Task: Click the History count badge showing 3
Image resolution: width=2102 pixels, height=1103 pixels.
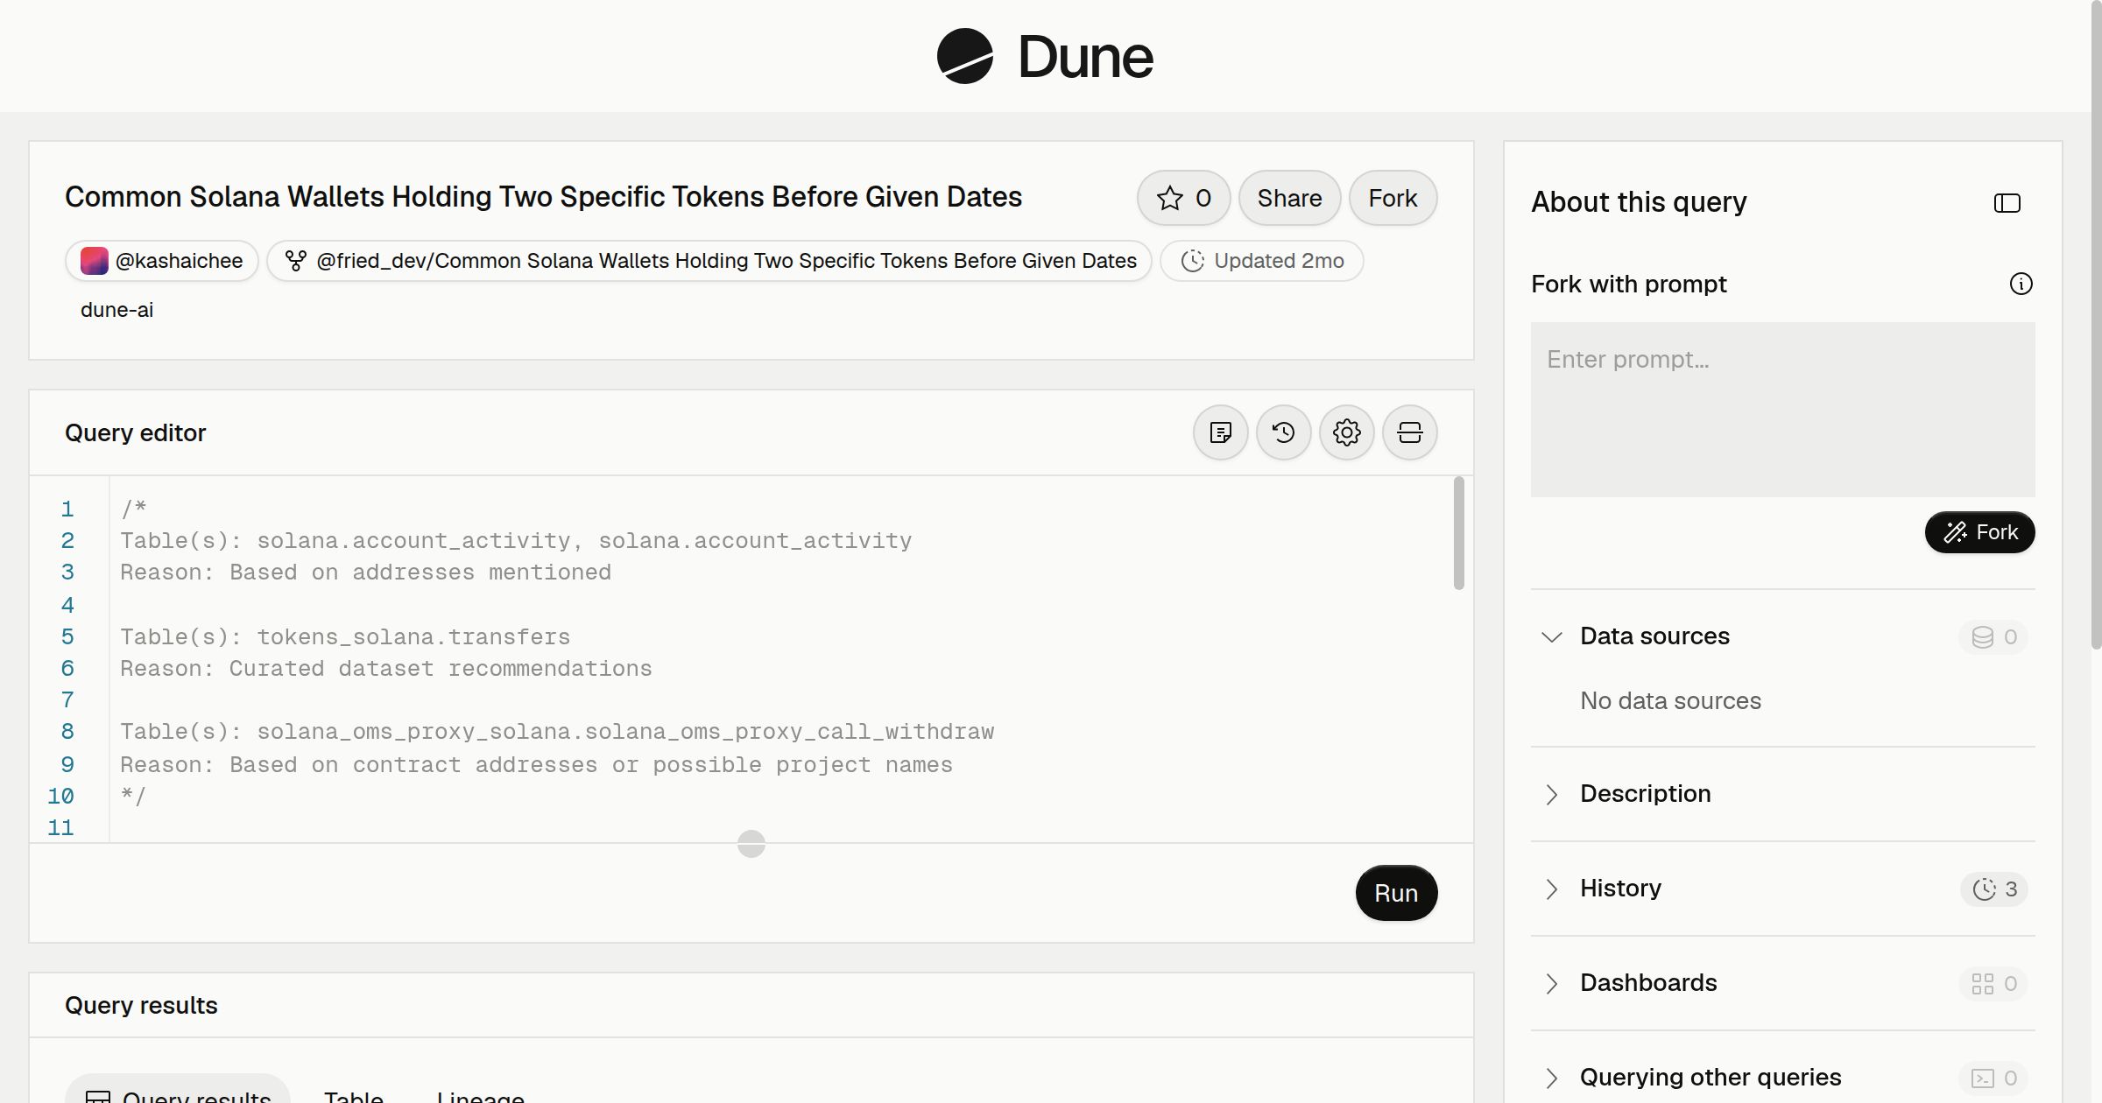Action: pos(1994,889)
